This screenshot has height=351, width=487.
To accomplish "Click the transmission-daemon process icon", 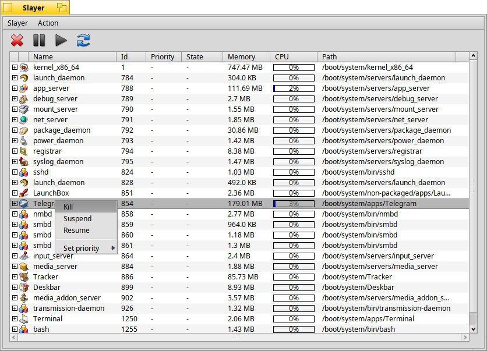I will click(x=24, y=309).
